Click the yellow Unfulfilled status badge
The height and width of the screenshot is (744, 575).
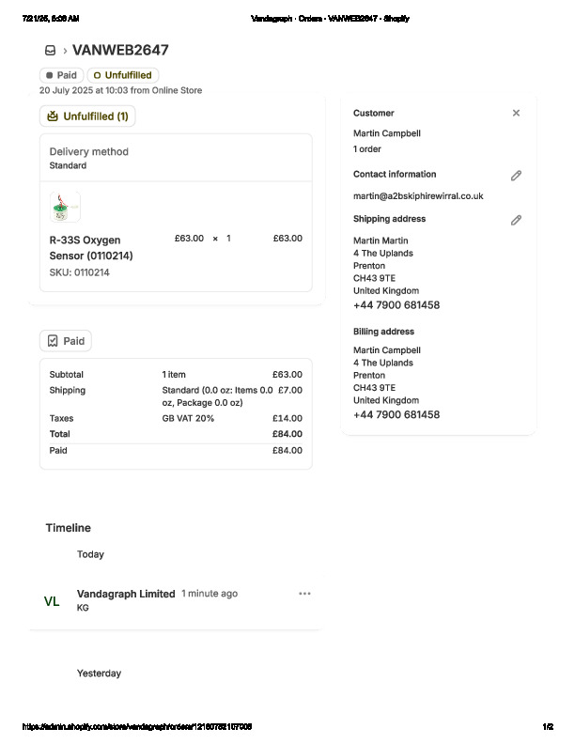[x=123, y=75]
